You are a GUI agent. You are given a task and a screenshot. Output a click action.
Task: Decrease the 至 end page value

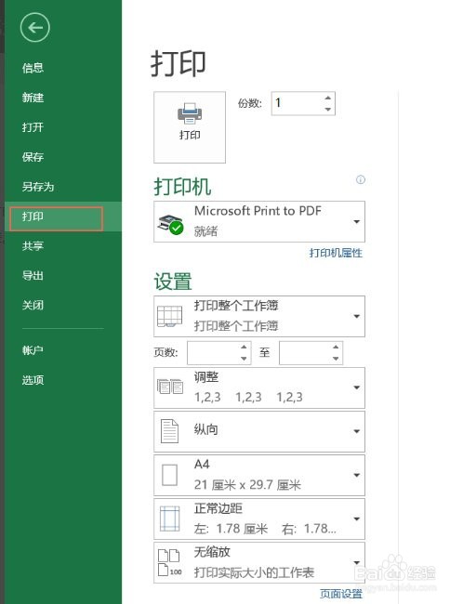click(336, 359)
